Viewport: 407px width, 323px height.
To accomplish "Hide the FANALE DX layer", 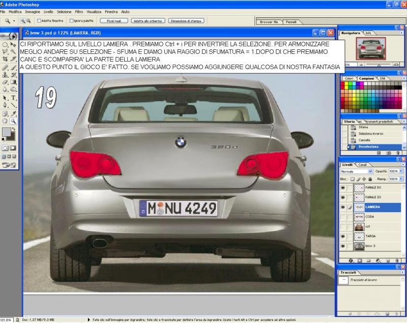I will click(343, 188).
